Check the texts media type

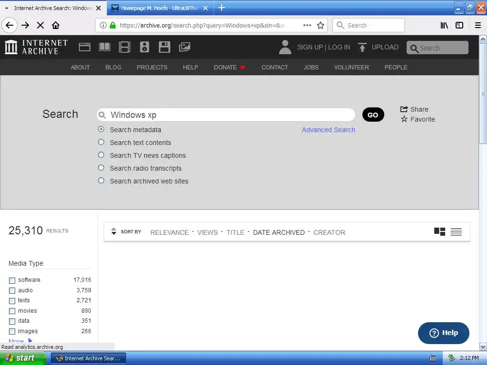coord(12,301)
